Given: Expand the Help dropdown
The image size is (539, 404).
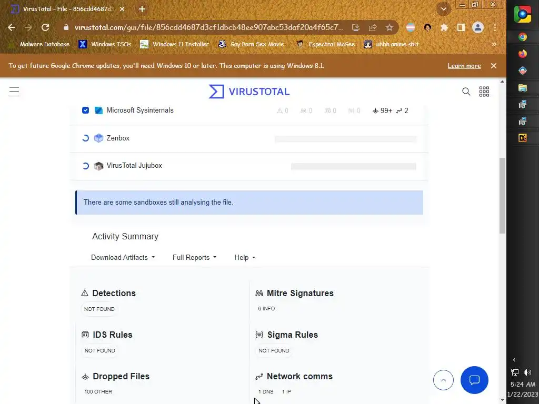Looking at the screenshot, I should point(245,257).
